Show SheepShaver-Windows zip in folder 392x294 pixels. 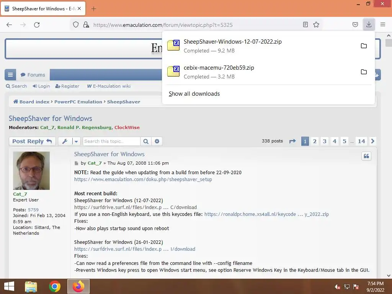[364, 46]
